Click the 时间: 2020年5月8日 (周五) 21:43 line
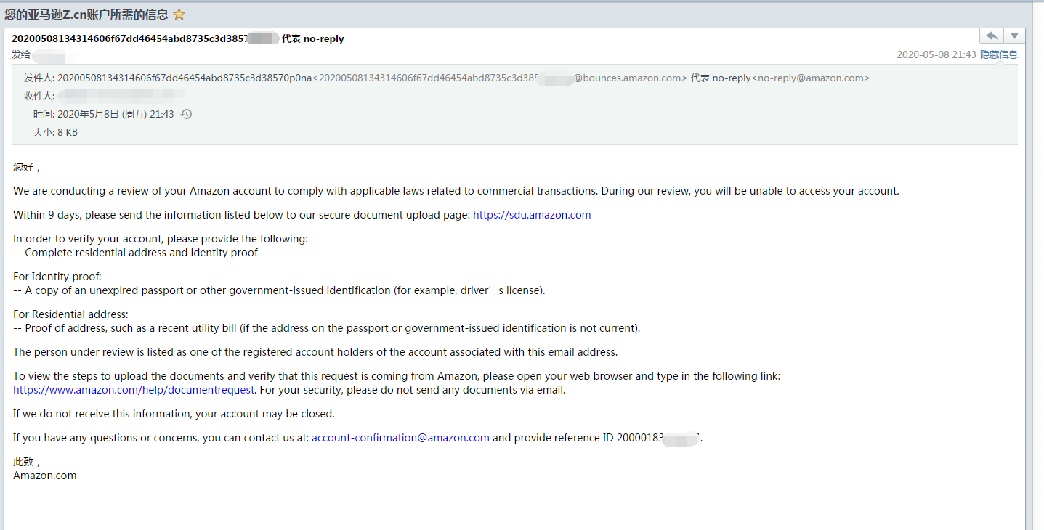The width and height of the screenshot is (1044, 530). (103, 114)
